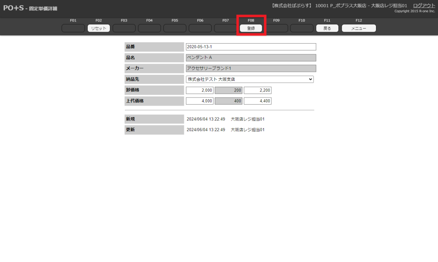Image resolution: width=438 pixels, height=262 pixels.
Task: Select the 上代価格 tax-included 4,400 field
Action: 257,101
